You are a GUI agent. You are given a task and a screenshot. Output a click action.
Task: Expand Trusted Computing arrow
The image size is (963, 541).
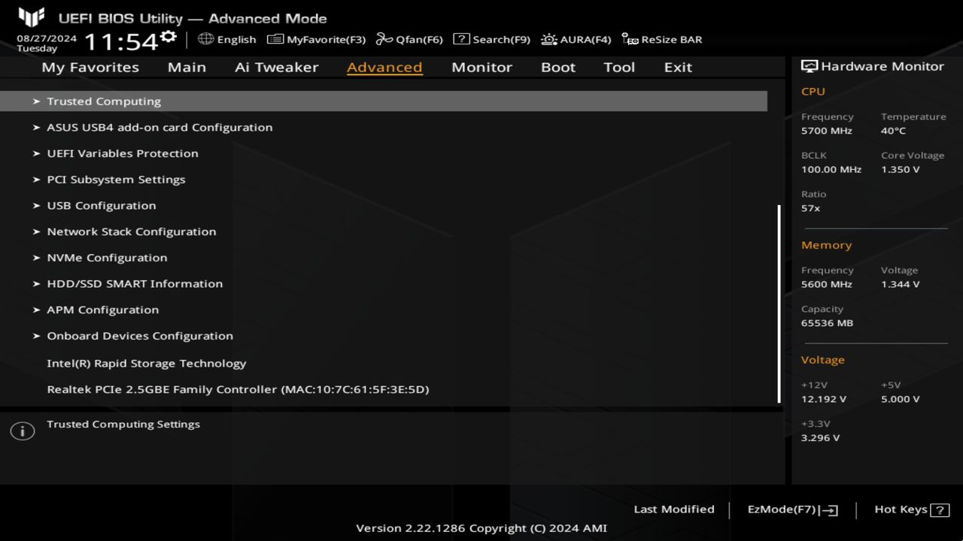click(x=36, y=101)
